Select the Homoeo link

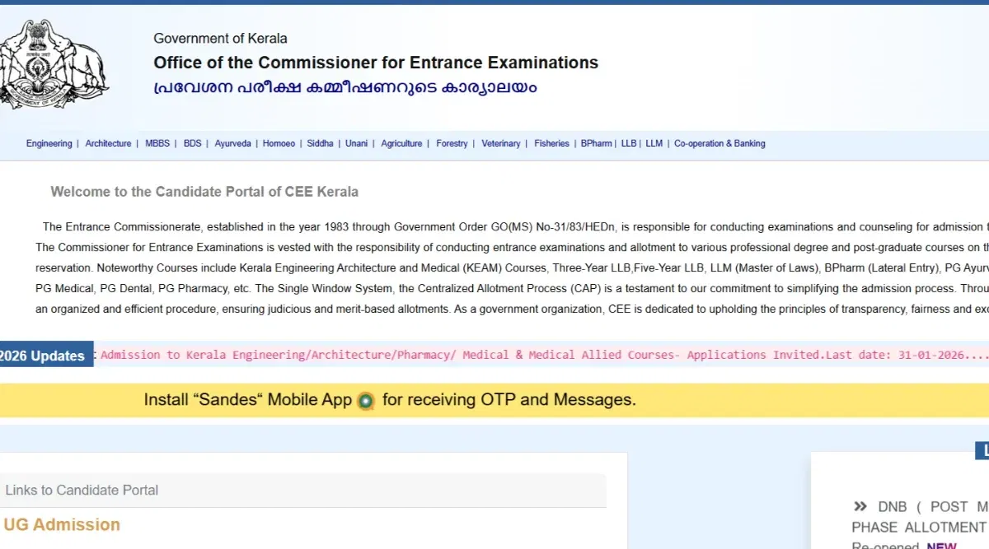[x=279, y=143]
